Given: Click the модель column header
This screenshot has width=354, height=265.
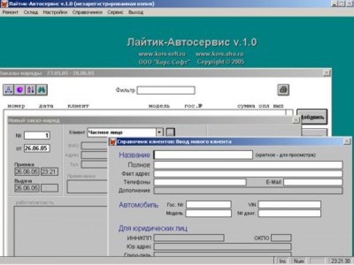Looking at the screenshot, I should [x=159, y=106].
